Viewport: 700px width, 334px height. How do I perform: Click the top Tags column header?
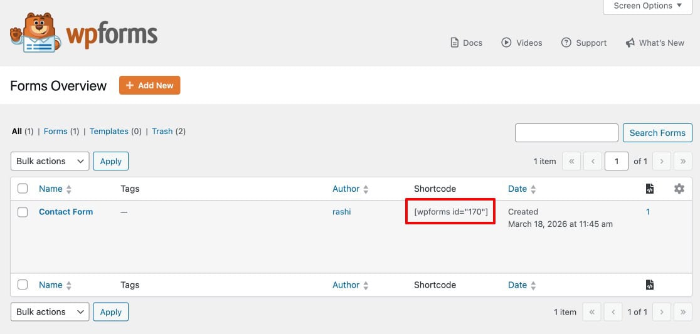[x=130, y=189]
